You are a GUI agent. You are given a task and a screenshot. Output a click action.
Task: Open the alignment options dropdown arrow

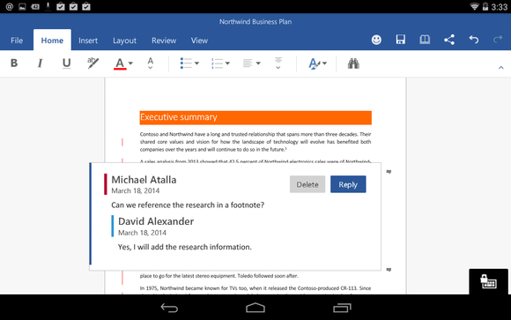pos(258,63)
